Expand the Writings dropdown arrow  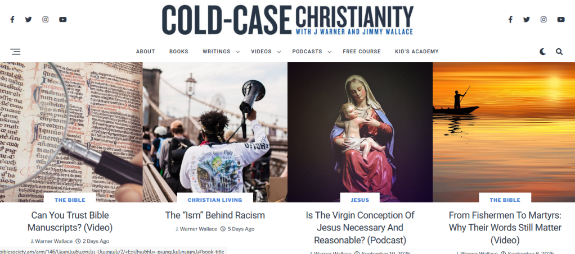click(x=237, y=52)
